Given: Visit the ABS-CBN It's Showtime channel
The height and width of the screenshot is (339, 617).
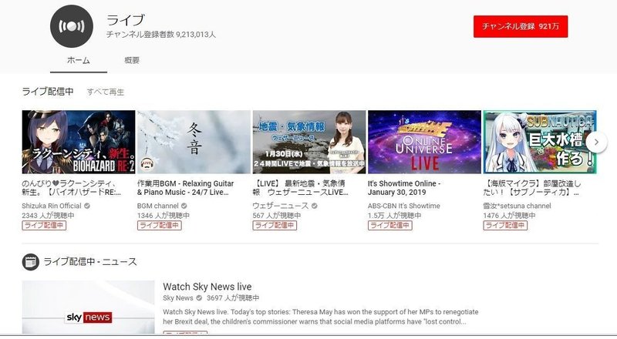Looking at the screenshot, I should coord(404,206).
